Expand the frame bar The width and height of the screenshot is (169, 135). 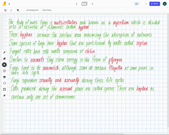84,4
